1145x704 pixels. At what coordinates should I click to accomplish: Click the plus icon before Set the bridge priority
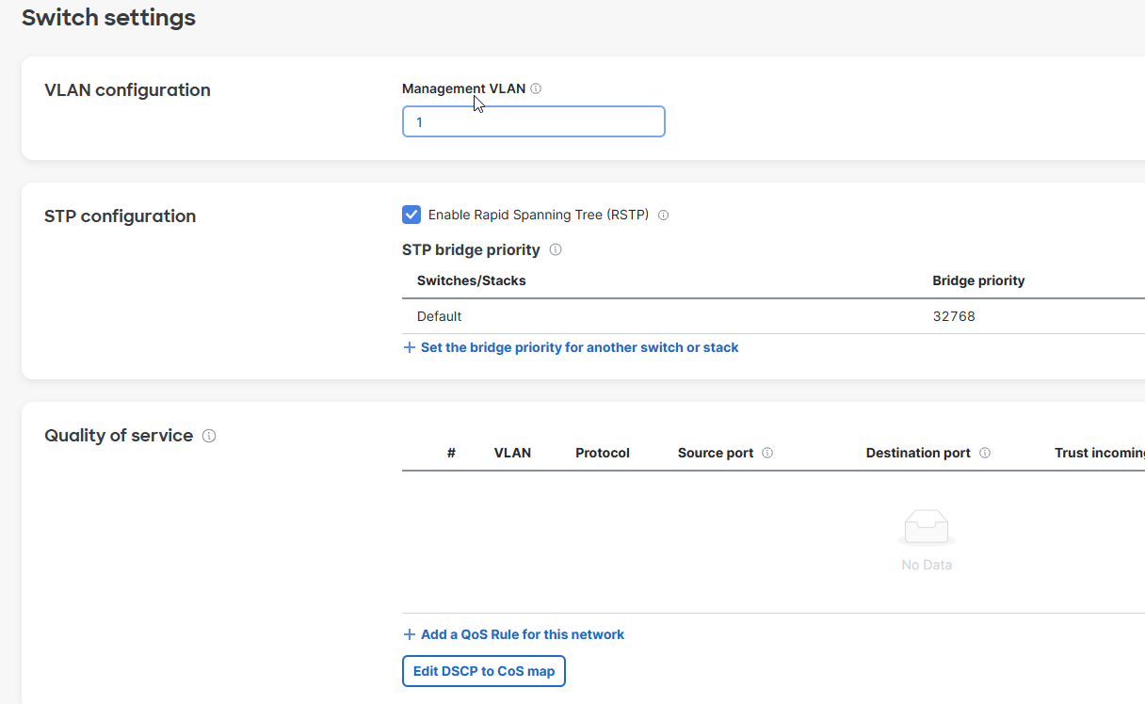(x=409, y=347)
